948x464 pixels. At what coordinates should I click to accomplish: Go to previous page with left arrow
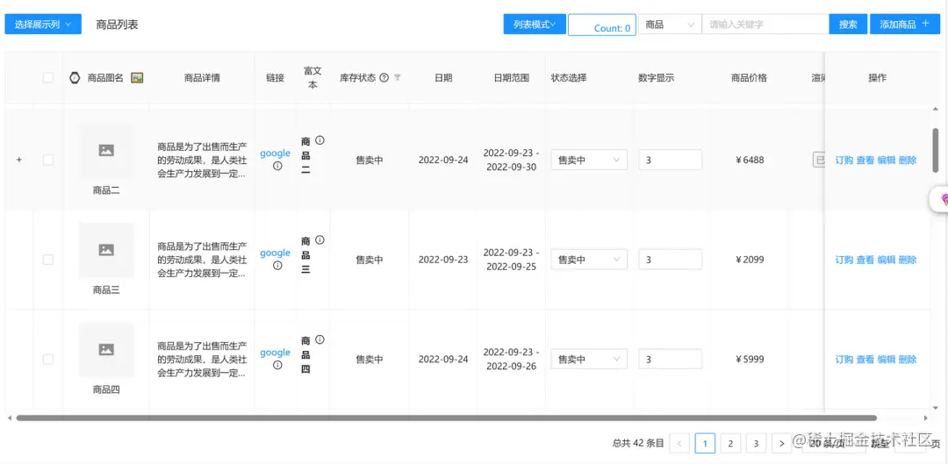pos(679,444)
